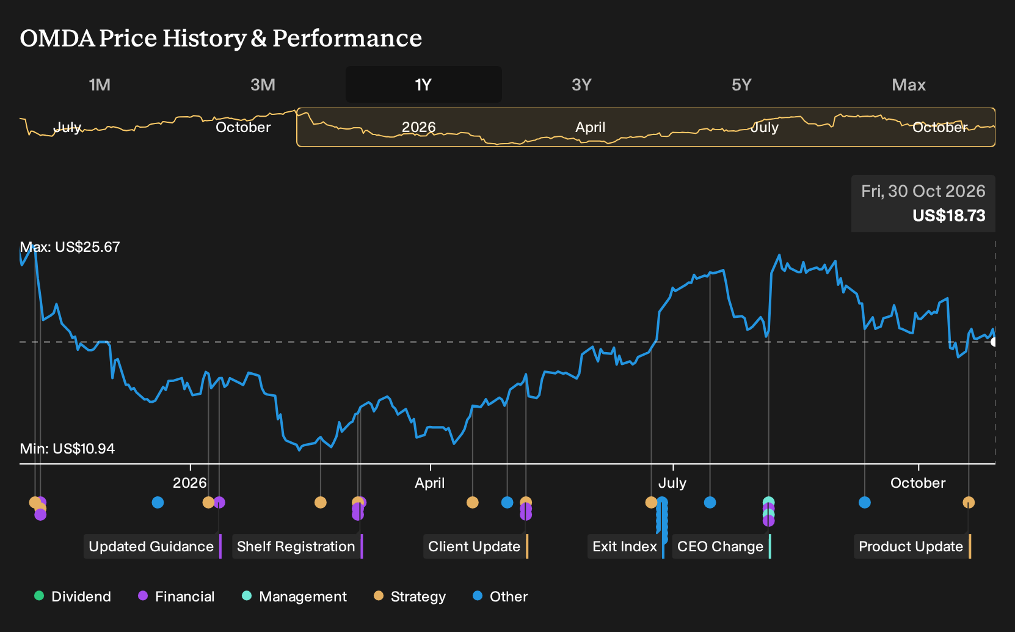1015x632 pixels.
Task: Select the top blue marker above Exit Index
Action: click(x=662, y=502)
